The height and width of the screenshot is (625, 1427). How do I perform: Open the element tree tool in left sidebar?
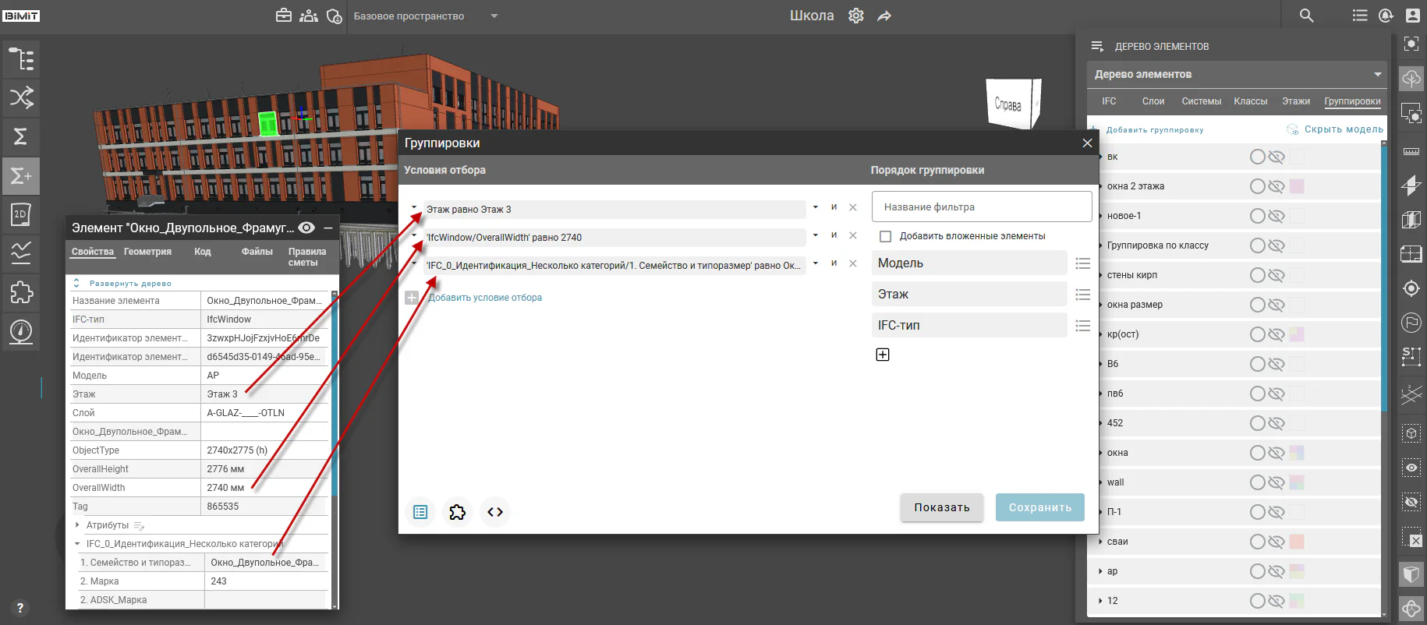21,59
